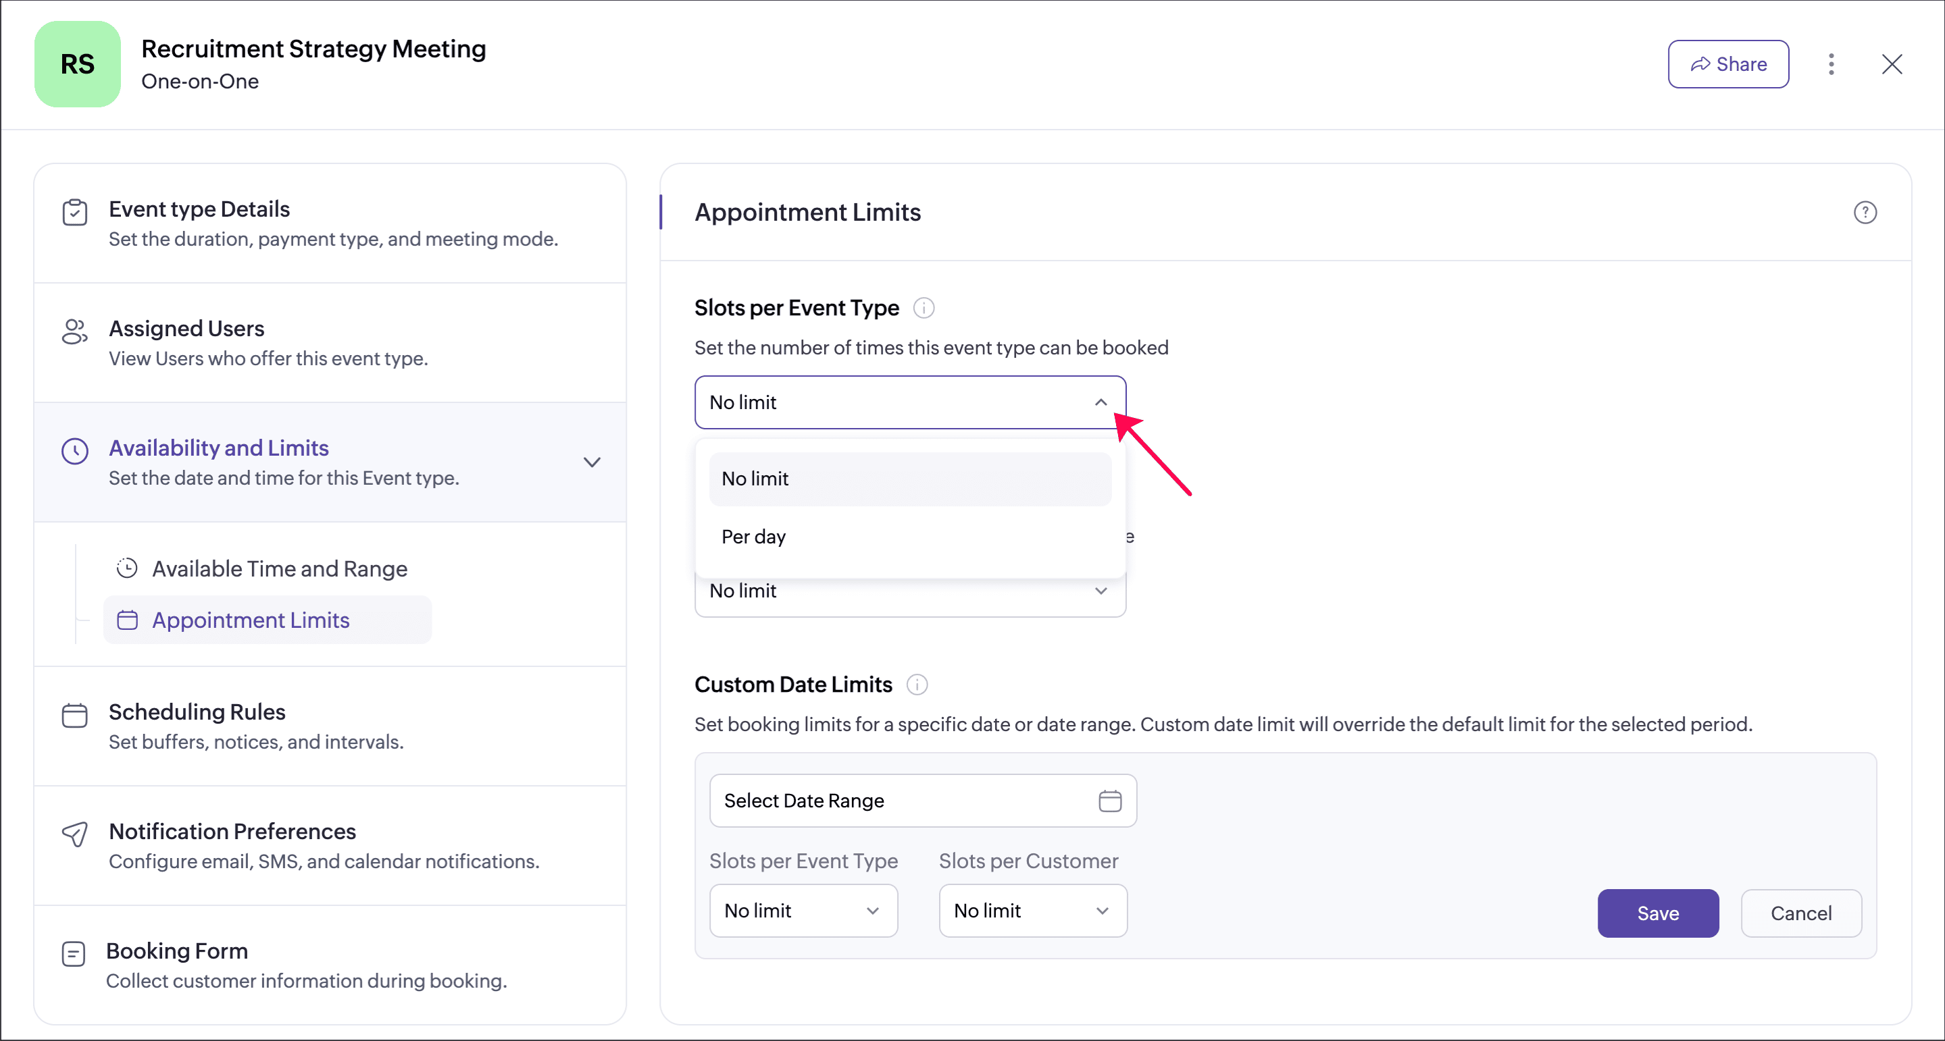Open custom Slots per Event Type dropdown
The height and width of the screenshot is (1041, 1945).
coord(803,911)
